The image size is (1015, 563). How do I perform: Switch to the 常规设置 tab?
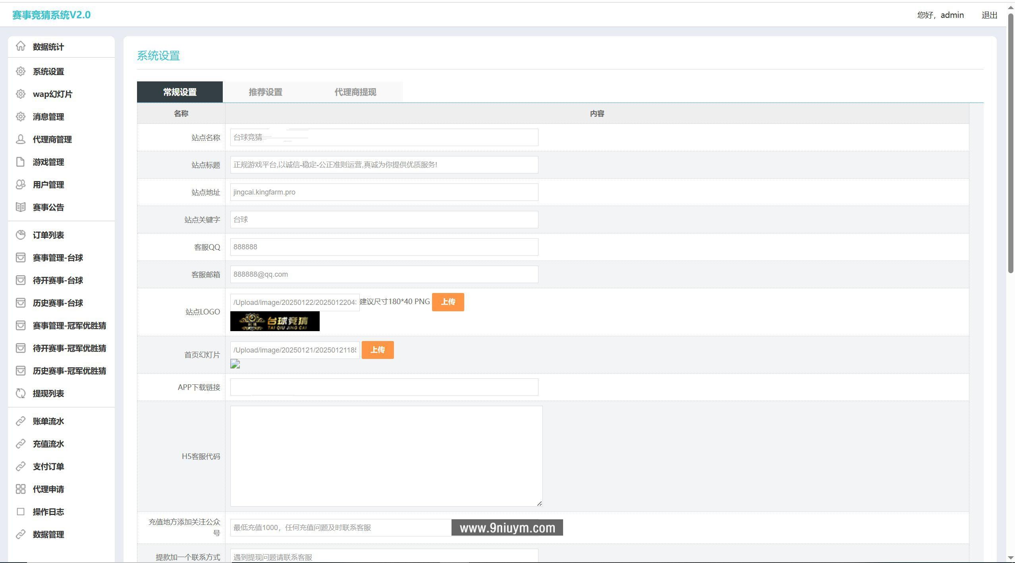click(x=180, y=92)
